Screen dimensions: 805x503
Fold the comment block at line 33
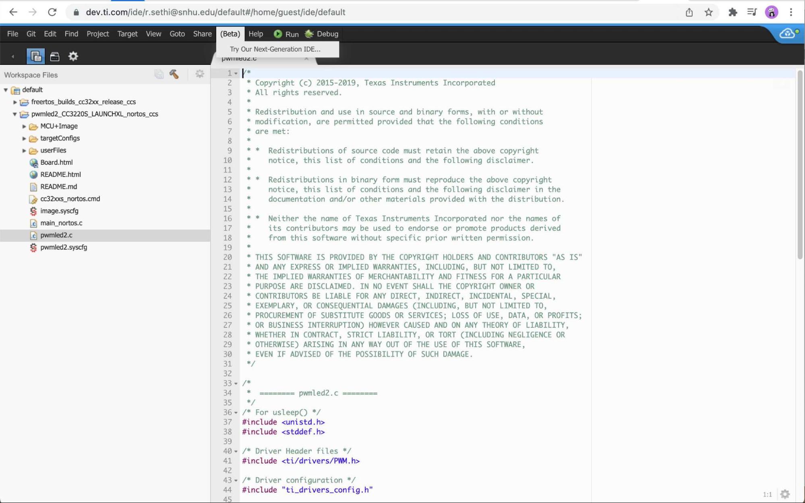coord(236,383)
